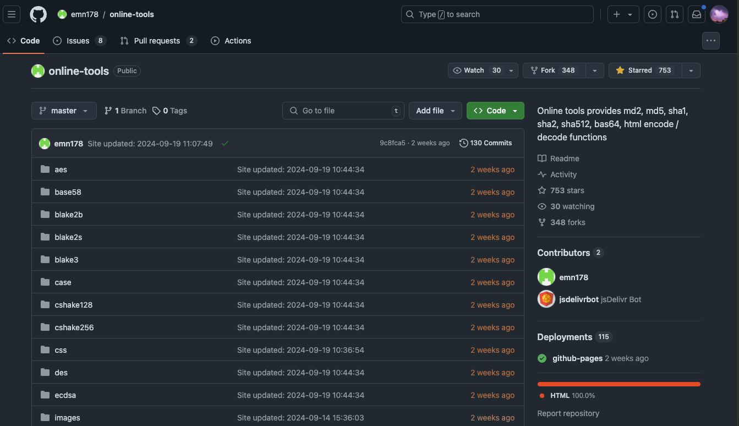Click the Go to file search field

(x=343, y=111)
